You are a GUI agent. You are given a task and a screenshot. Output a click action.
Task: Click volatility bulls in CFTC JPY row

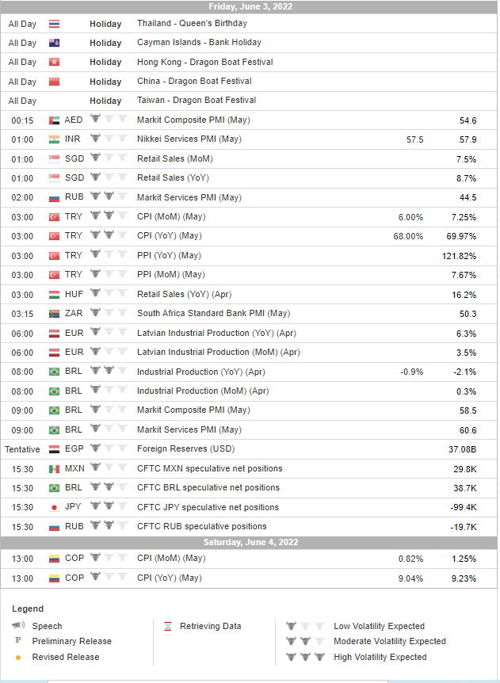tap(109, 506)
